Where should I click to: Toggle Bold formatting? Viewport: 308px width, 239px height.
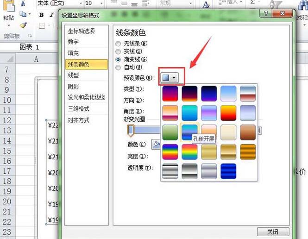tap(41, 15)
